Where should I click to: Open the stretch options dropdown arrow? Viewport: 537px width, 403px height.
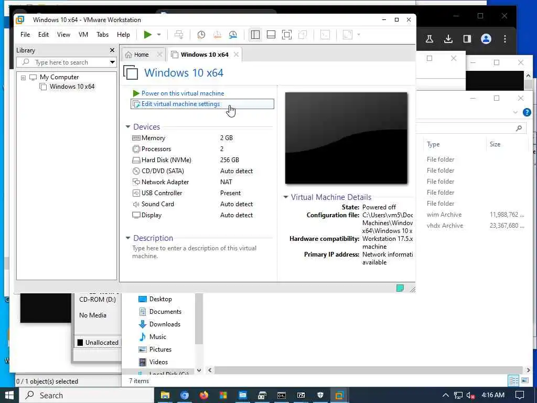point(359,35)
